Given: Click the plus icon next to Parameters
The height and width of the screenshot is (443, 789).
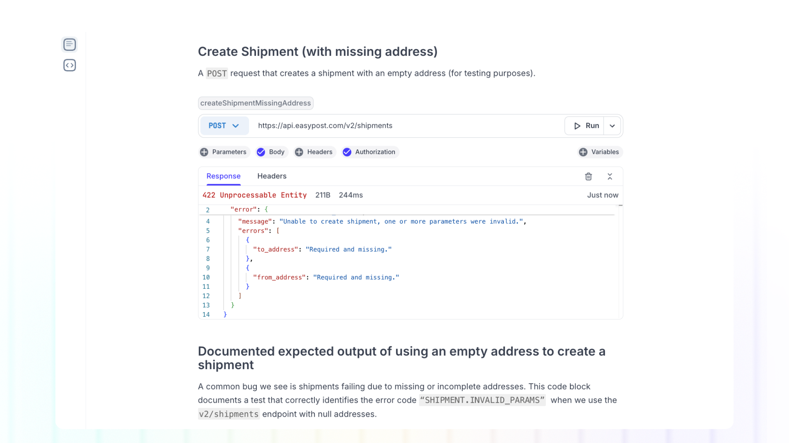Looking at the screenshot, I should tap(204, 152).
